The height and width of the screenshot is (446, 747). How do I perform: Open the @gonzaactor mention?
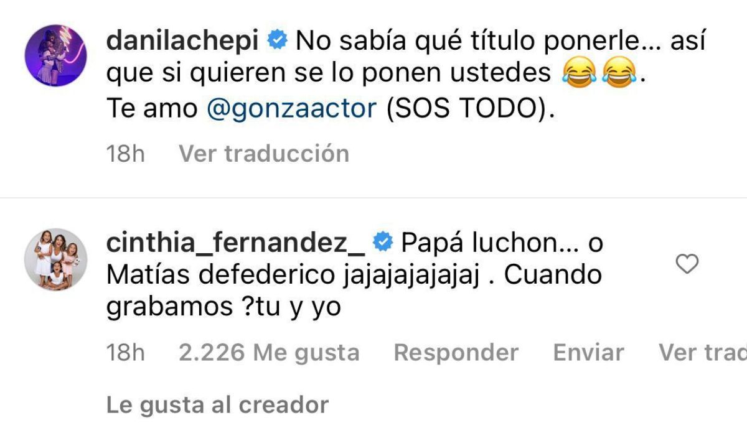click(x=293, y=108)
